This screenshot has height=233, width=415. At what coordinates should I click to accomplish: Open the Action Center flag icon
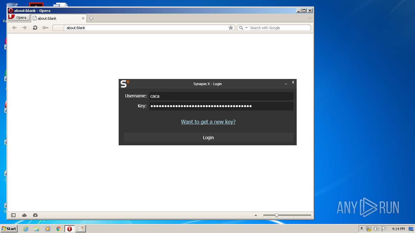(384, 229)
